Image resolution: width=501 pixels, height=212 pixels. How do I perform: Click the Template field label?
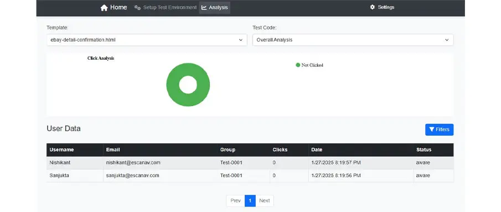58,28
